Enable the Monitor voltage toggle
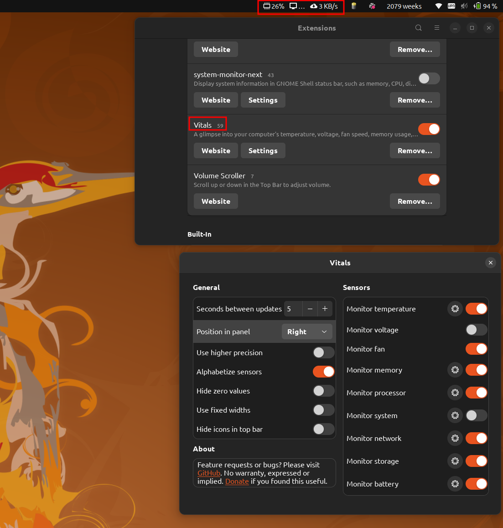This screenshot has width=503, height=528. (x=476, y=330)
